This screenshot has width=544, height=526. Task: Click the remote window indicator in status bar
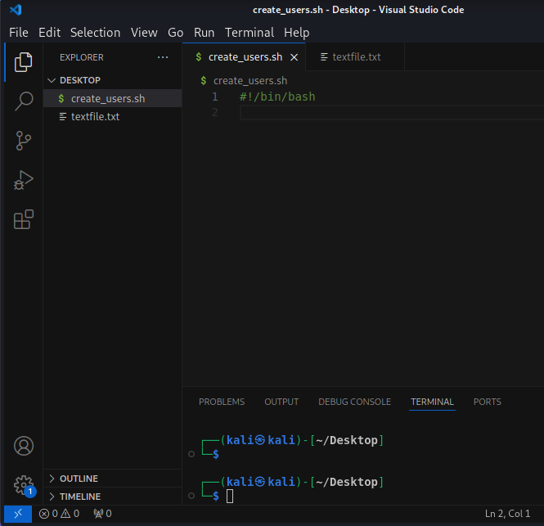click(18, 514)
